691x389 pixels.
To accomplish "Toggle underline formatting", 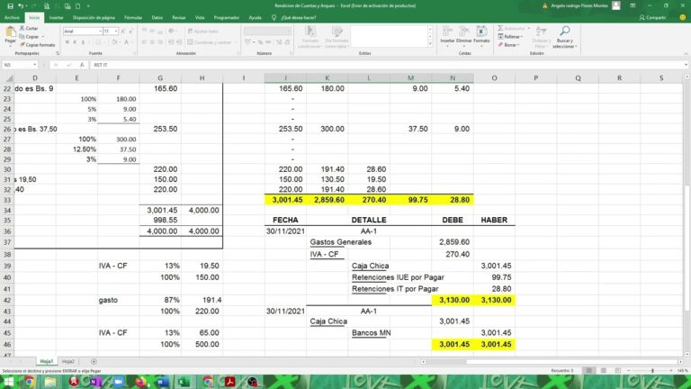I will (x=83, y=42).
